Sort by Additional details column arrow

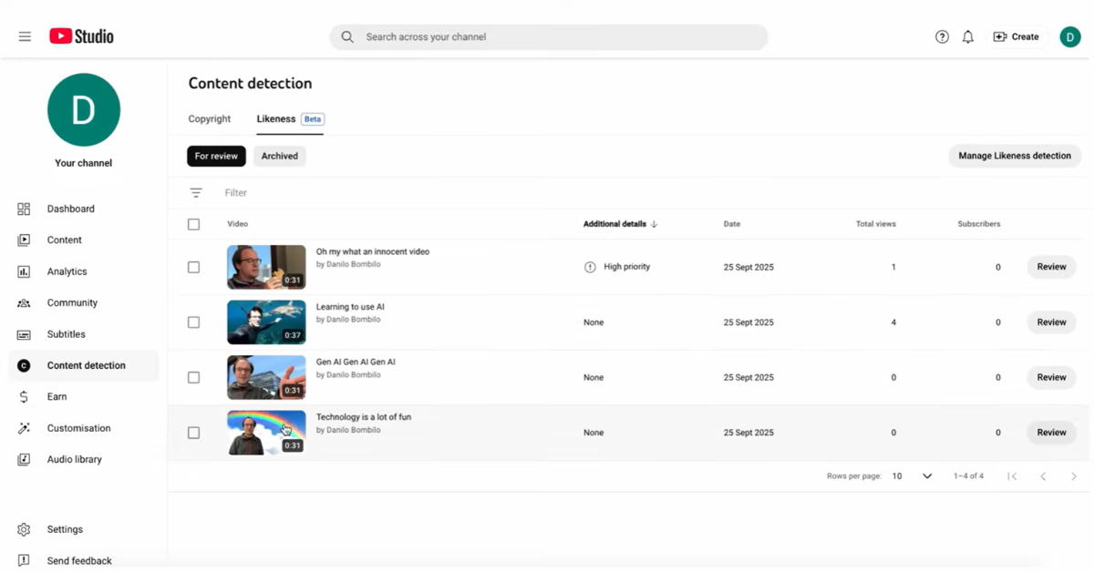pyautogui.click(x=655, y=224)
